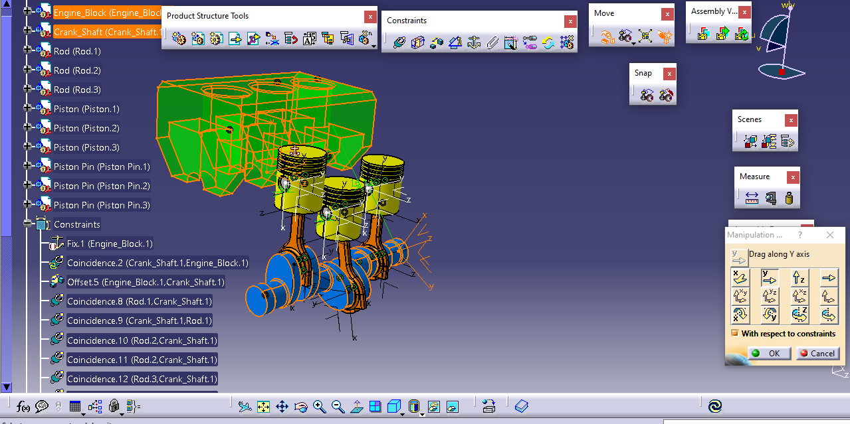Select Drag along X axis button
This screenshot has height=424, width=850.
click(x=740, y=278)
